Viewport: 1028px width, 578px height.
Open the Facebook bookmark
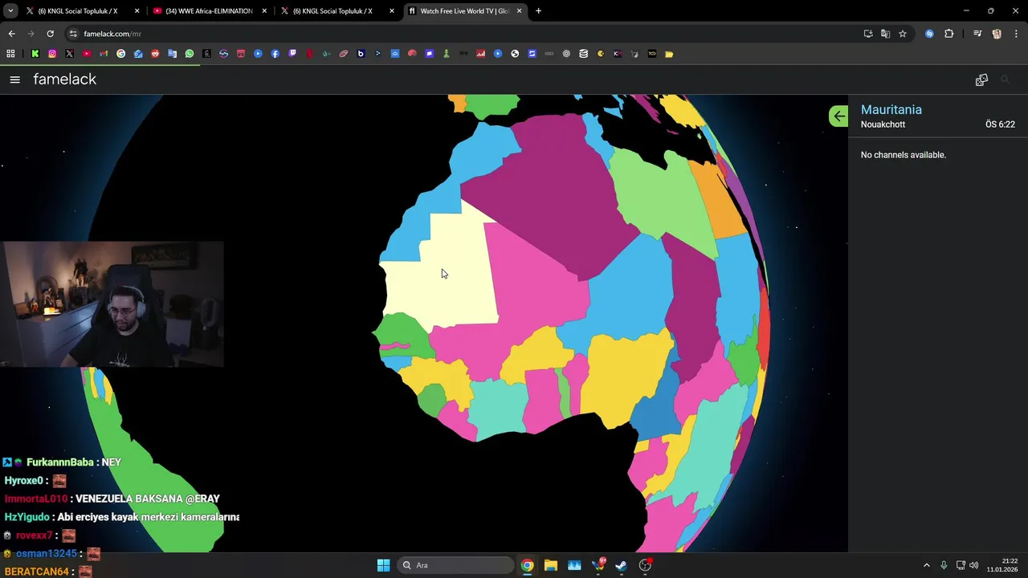click(275, 54)
